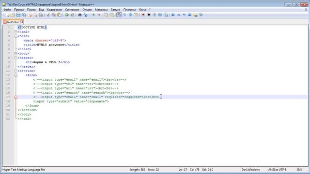Image resolution: width=310 pixels, height=174 pixels.
Task: Click the Synchronize horizontal scrolling icon
Action: pyautogui.click(x=112, y=15)
